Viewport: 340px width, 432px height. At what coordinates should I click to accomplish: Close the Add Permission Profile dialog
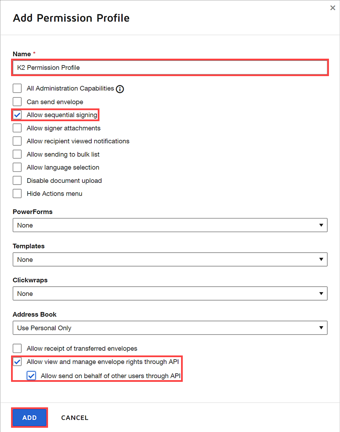click(x=332, y=8)
